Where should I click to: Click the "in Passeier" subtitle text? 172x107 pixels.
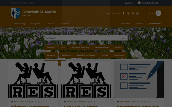point(27,15)
